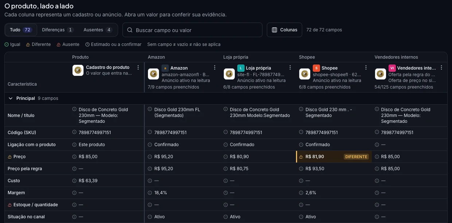Click the check icon beside Shopee Confirmado
452x223 pixels.
(x=301, y=145)
